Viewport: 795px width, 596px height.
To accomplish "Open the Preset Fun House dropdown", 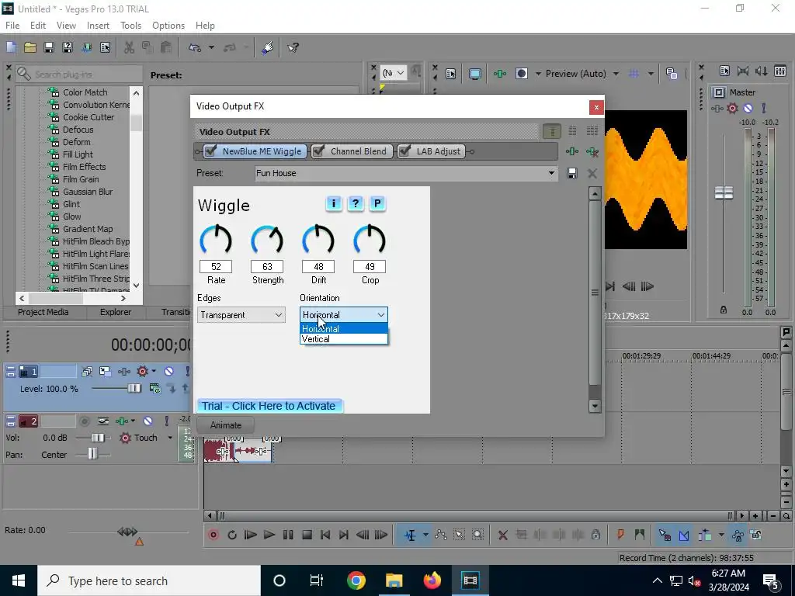I will pyautogui.click(x=551, y=173).
